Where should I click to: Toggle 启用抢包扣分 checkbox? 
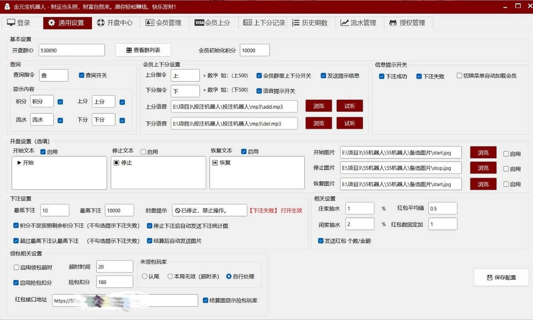(16, 283)
